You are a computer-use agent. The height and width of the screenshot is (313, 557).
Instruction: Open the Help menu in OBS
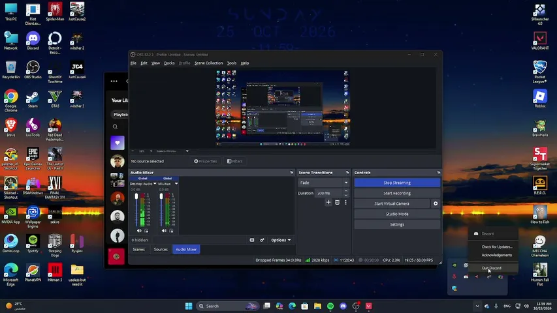245,63
